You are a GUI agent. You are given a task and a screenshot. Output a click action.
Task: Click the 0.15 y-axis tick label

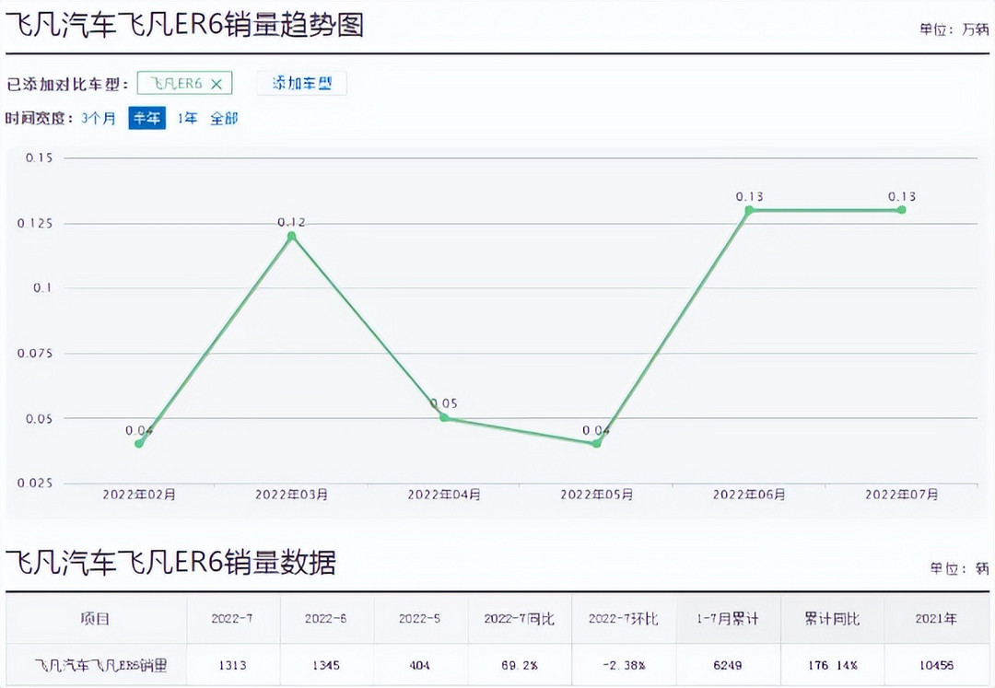point(39,157)
